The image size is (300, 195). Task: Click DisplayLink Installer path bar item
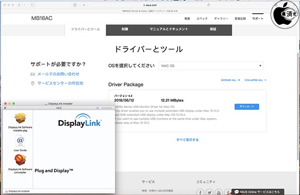(x=17, y=191)
